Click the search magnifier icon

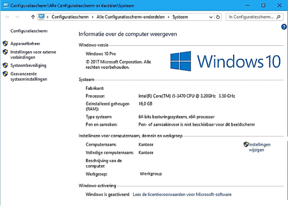279,17
